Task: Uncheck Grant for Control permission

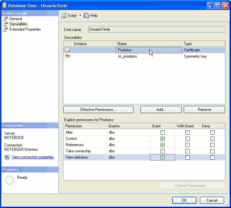Action: pyautogui.click(x=162, y=139)
